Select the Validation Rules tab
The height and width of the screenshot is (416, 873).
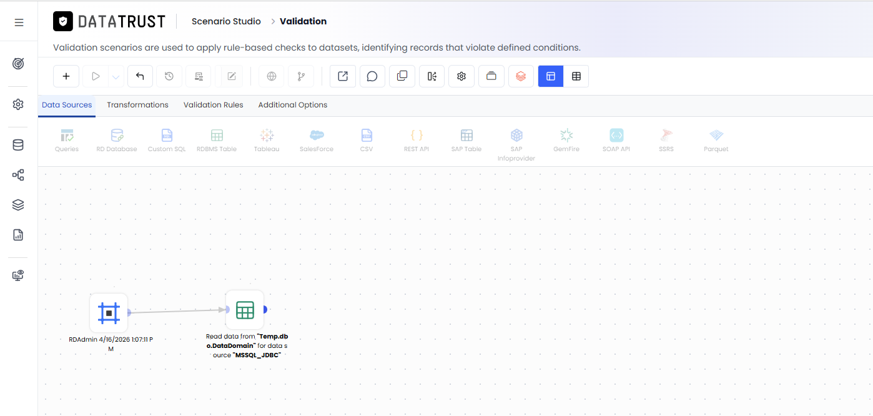[x=214, y=105]
